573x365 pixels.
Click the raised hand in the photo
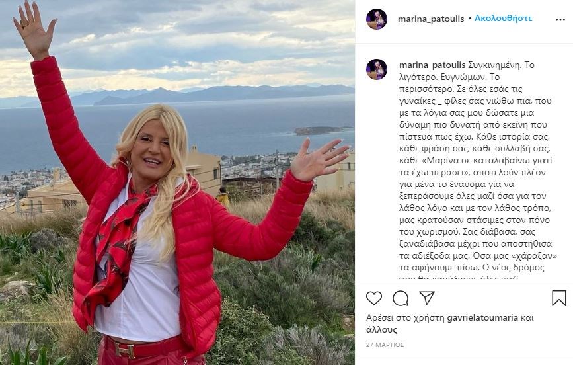click(34, 28)
